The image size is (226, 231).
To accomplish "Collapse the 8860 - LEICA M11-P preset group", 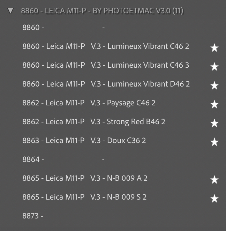I will (10, 11).
